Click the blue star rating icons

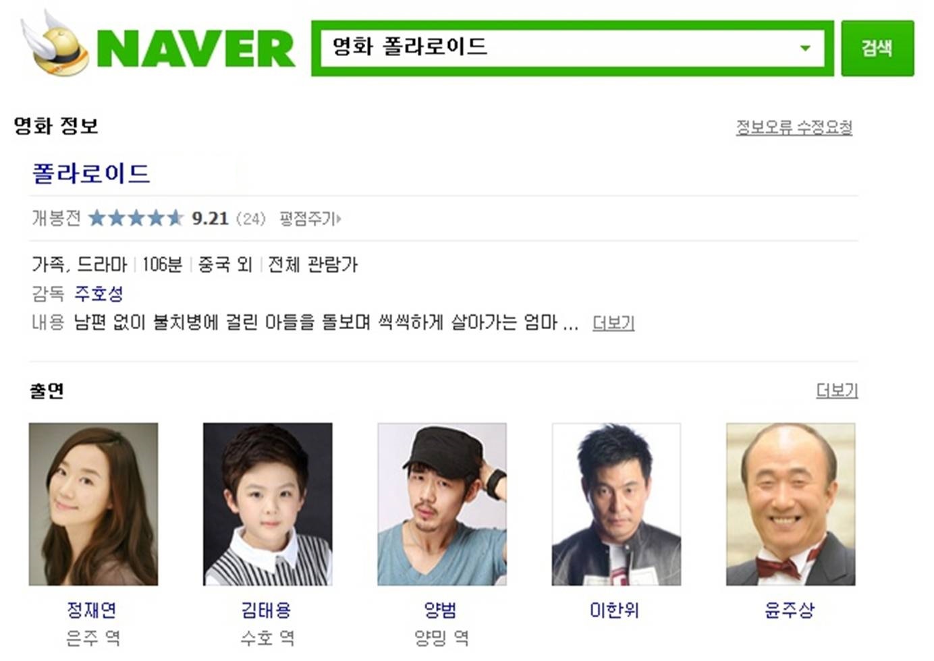coord(136,218)
